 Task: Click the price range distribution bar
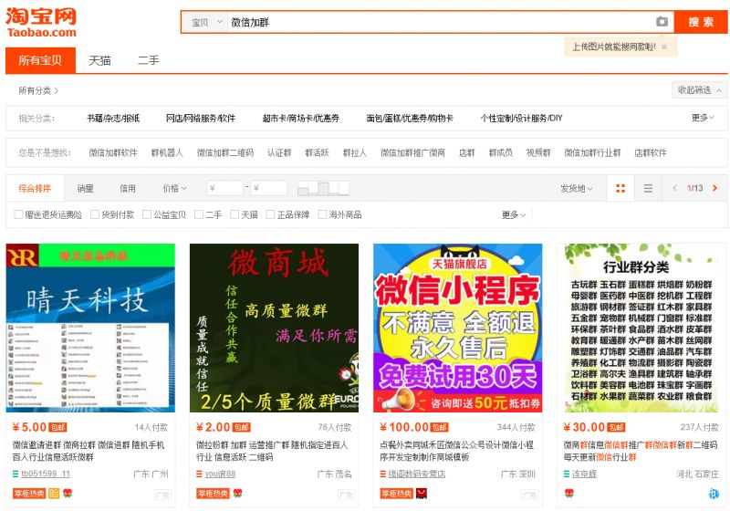point(323,188)
